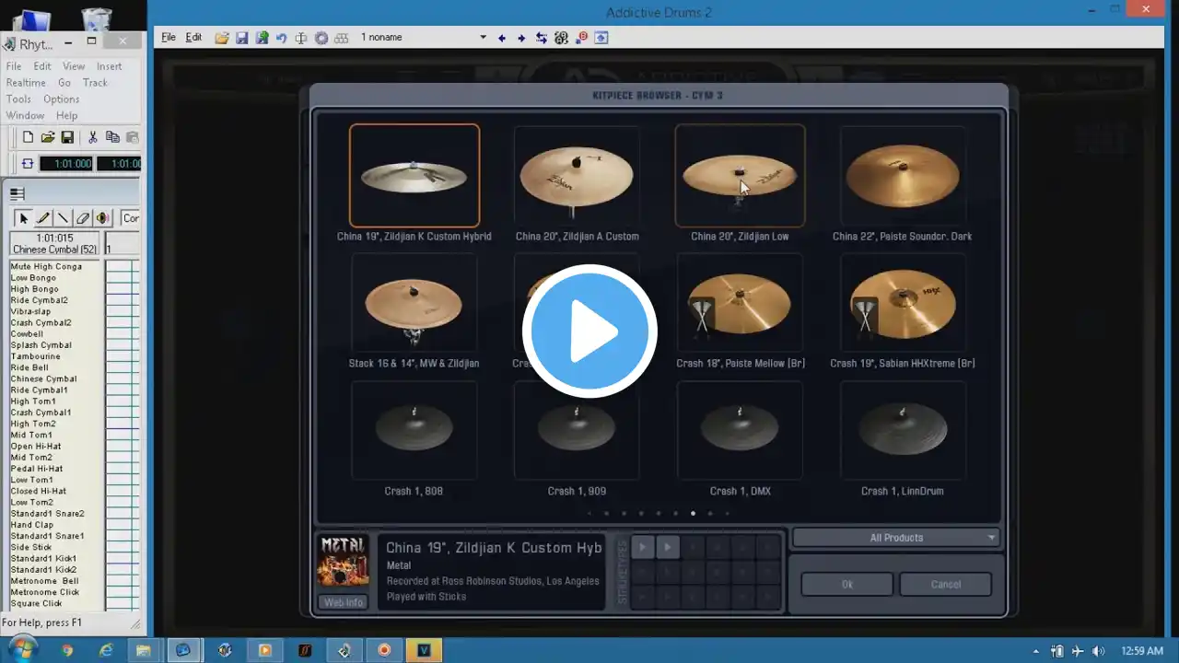Viewport: 1179px width, 663px height.
Task: Expand the '1 noname' preset dropdown
Action: 483,38
